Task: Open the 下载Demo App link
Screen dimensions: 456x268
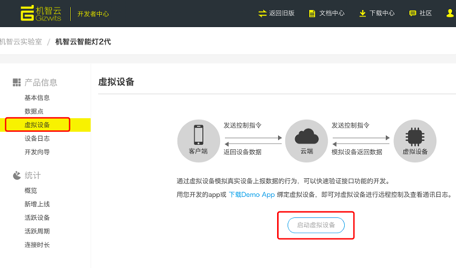Action: point(252,195)
